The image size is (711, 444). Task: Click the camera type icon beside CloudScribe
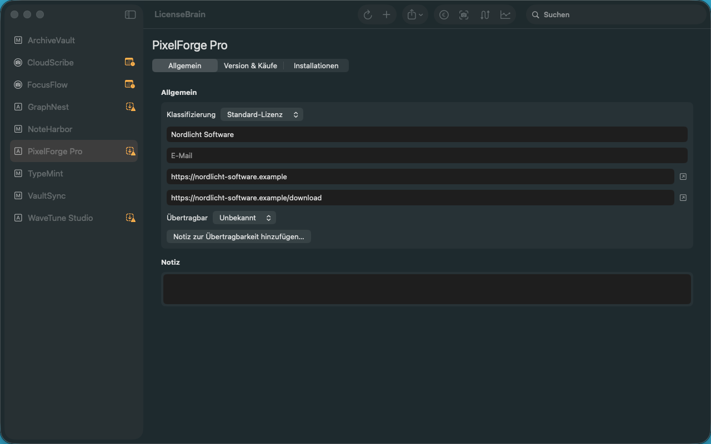point(18,63)
